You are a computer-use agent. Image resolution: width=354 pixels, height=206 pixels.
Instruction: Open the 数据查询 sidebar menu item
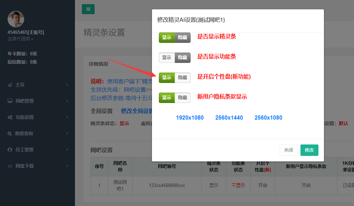coord(38,133)
